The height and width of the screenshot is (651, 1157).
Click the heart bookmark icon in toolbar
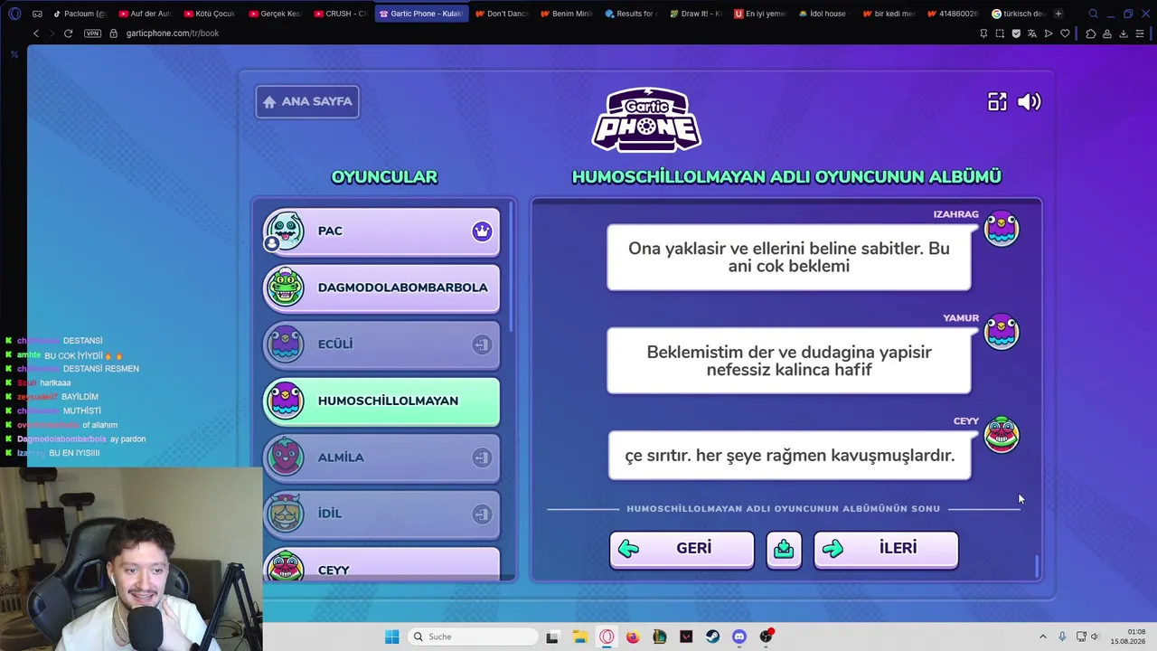click(1065, 33)
